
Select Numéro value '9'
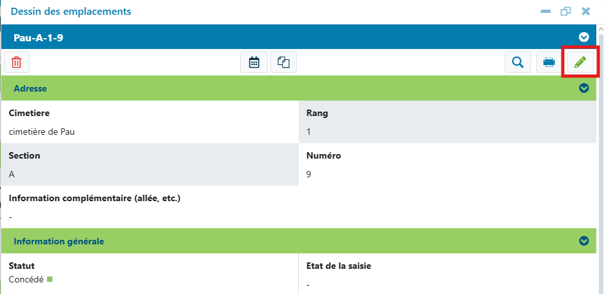click(x=308, y=174)
